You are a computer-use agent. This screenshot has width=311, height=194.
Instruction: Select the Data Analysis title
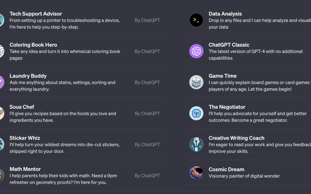[x=225, y=14]
